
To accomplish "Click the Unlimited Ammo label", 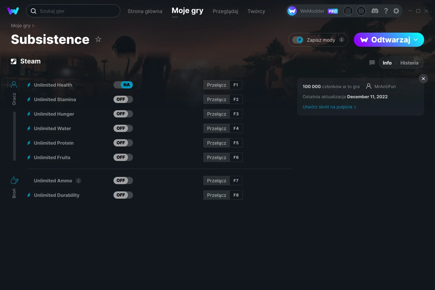I will point(53,181).
